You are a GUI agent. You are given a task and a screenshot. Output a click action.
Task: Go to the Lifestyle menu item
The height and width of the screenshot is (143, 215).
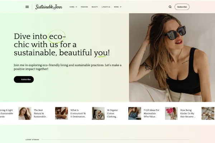106,7
